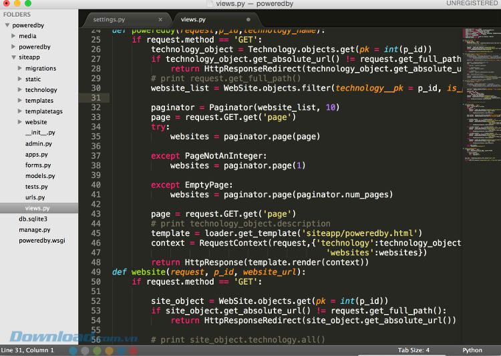Select the views.py tab
This screenshot has height=356, width=501.
[194, 19]
